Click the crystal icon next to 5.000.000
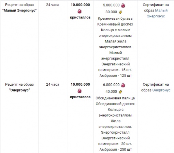This screenshot has width=174, height=153. [123, 5]
